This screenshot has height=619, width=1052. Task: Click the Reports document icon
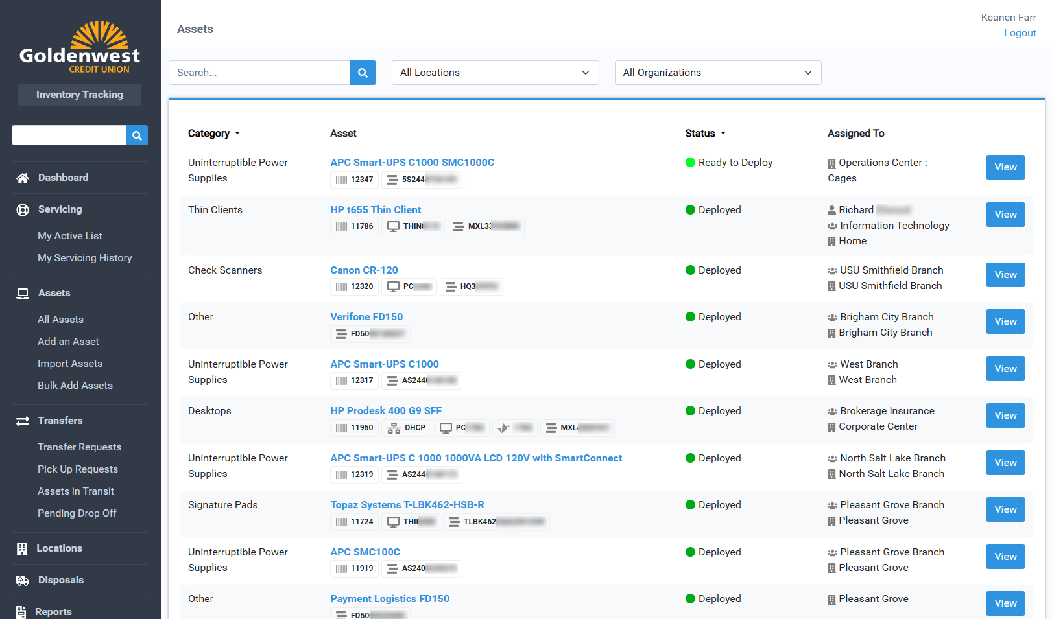point(21,612)
